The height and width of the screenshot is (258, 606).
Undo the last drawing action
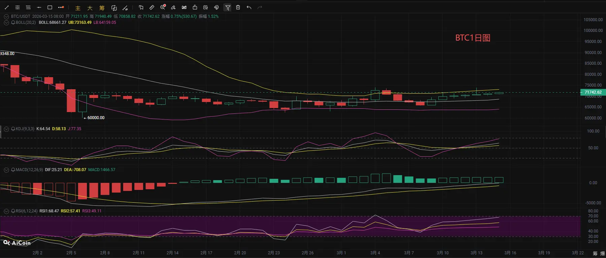(x=249, y=7)
